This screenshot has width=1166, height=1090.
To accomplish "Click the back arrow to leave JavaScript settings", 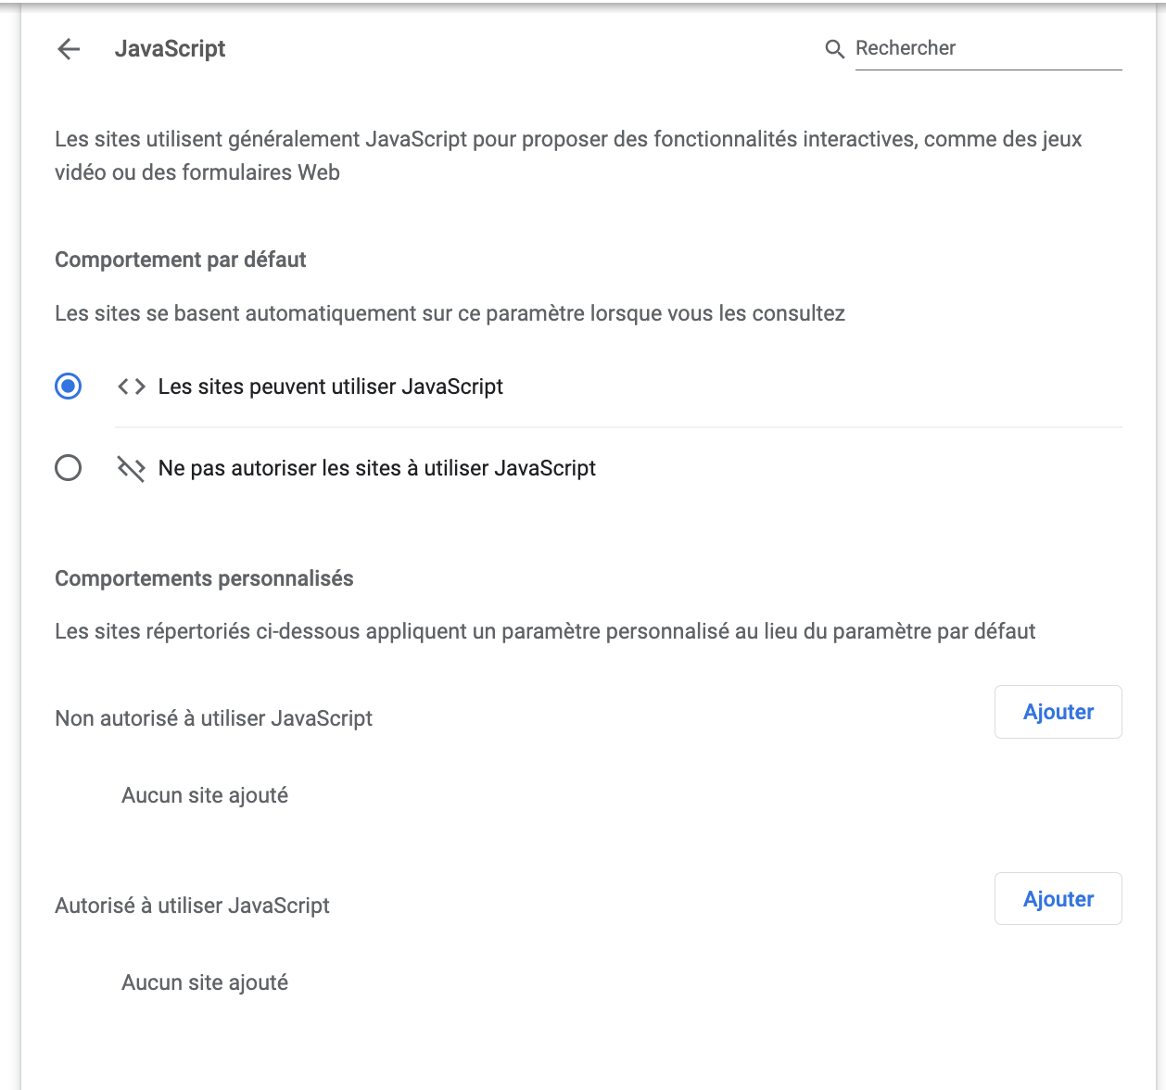I will coord(67,49).
